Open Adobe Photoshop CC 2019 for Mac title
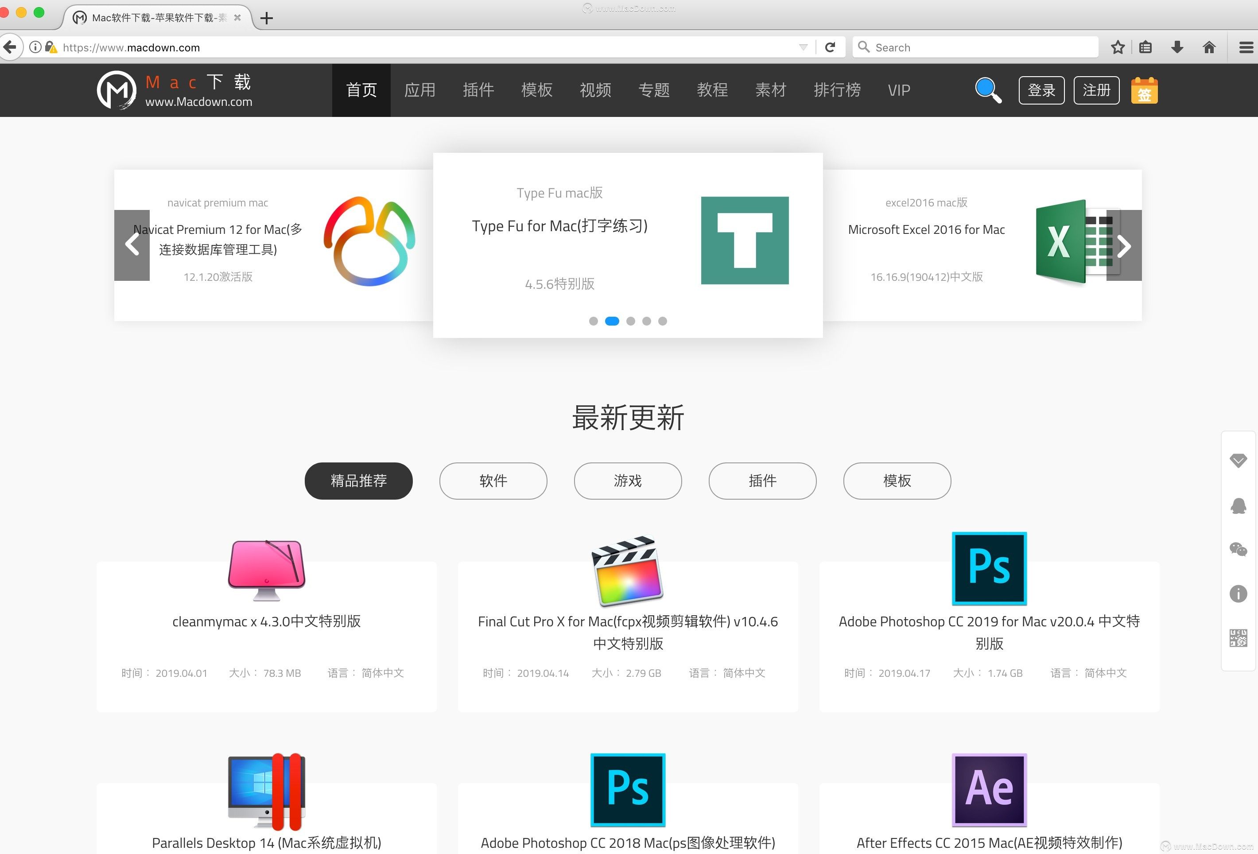This screenshot has height=854, width=1258. 990,632
